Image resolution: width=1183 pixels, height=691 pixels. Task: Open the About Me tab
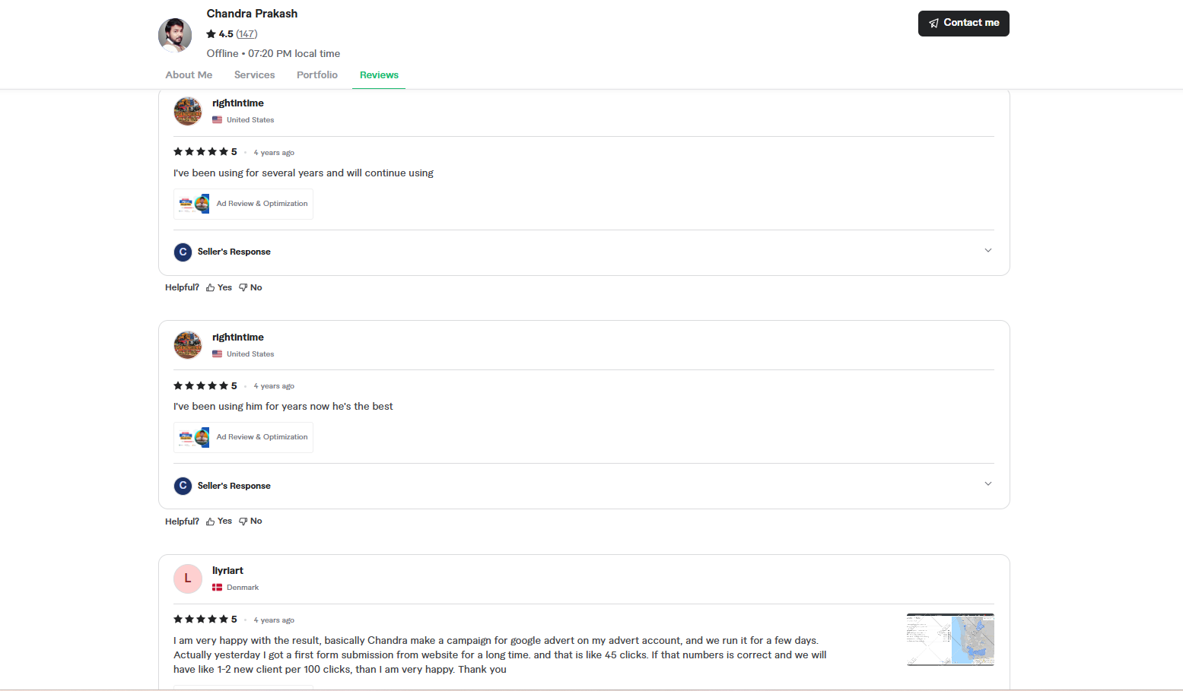tap(189, 75)
